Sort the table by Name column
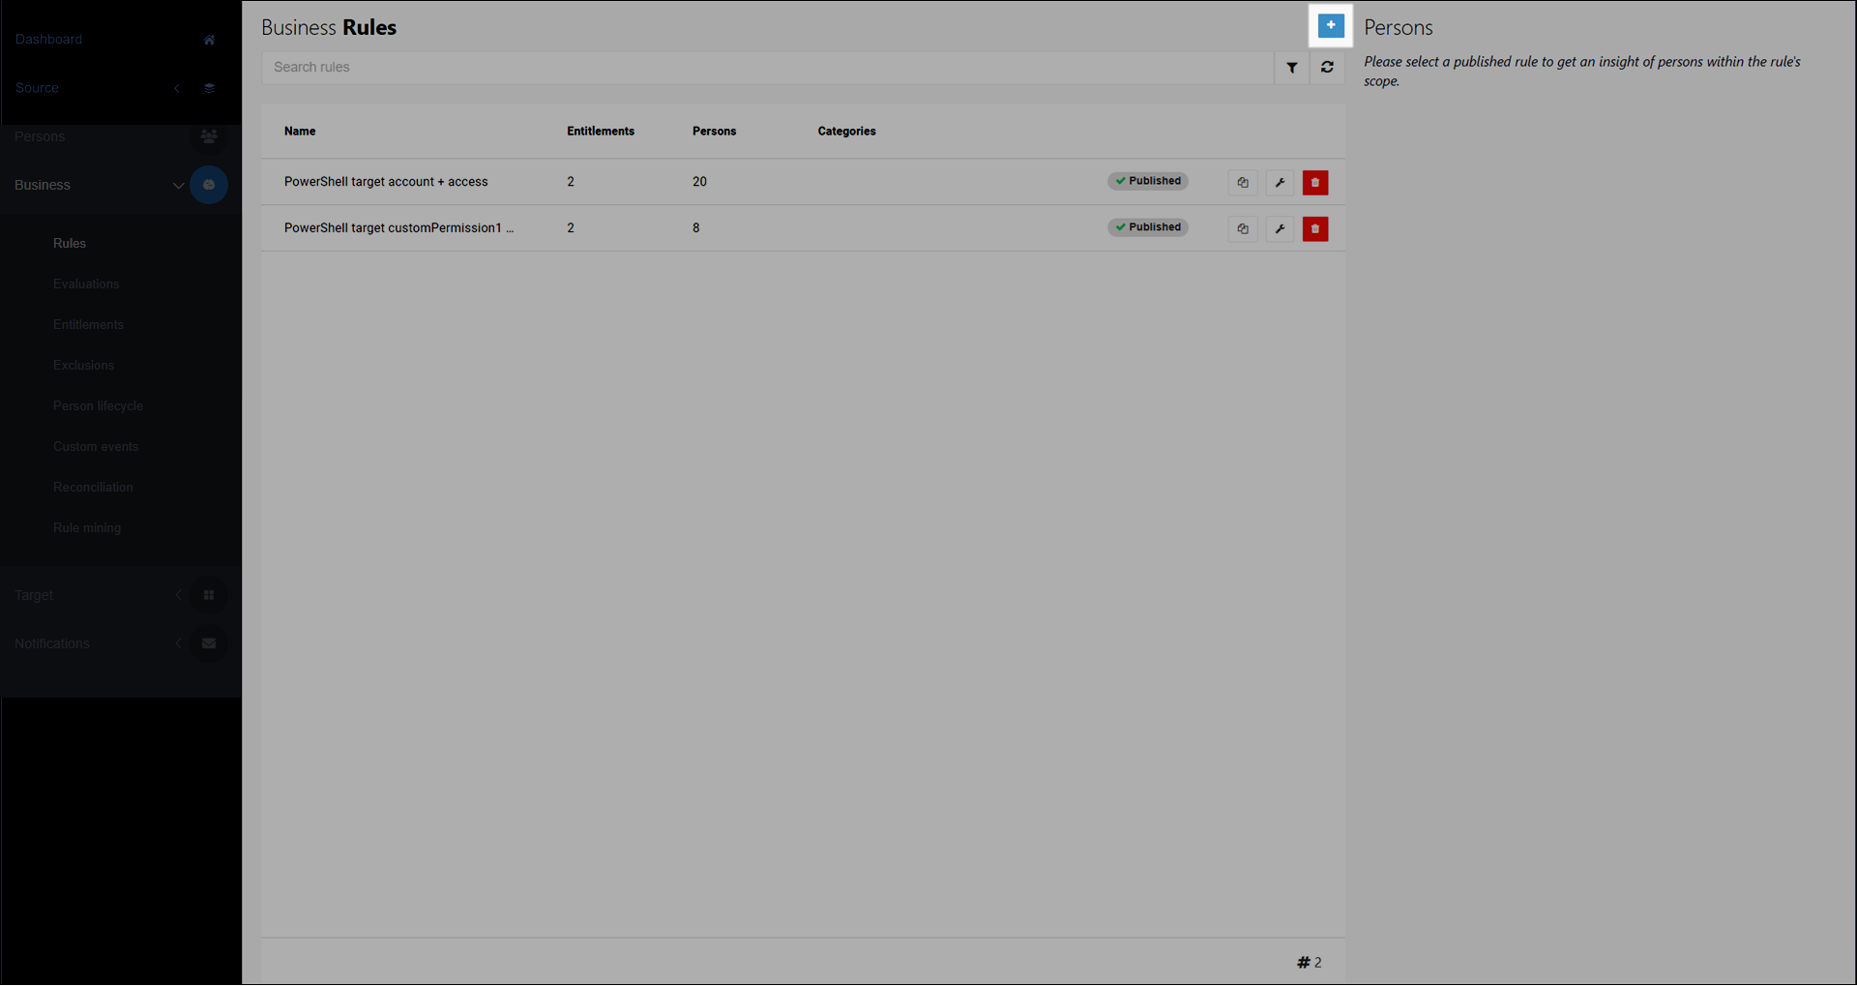Viewport: 1857px width, 986px height. coord(300,132)
